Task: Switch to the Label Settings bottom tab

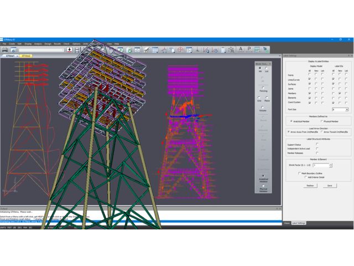Action: (299, 223)
